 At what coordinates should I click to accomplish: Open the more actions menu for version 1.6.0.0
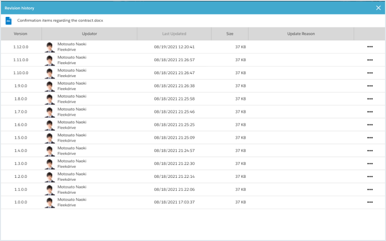[370, 125]
